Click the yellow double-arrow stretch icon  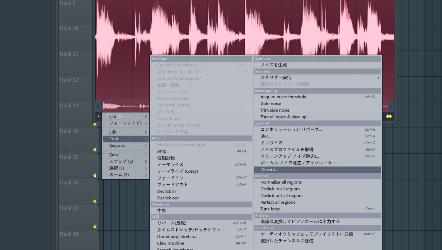click(x=389, y=116)
